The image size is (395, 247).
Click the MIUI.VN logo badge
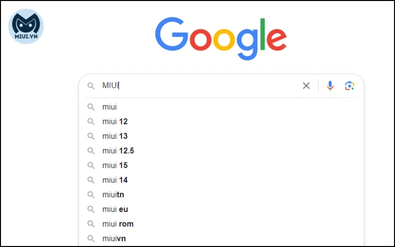point(26,27)
